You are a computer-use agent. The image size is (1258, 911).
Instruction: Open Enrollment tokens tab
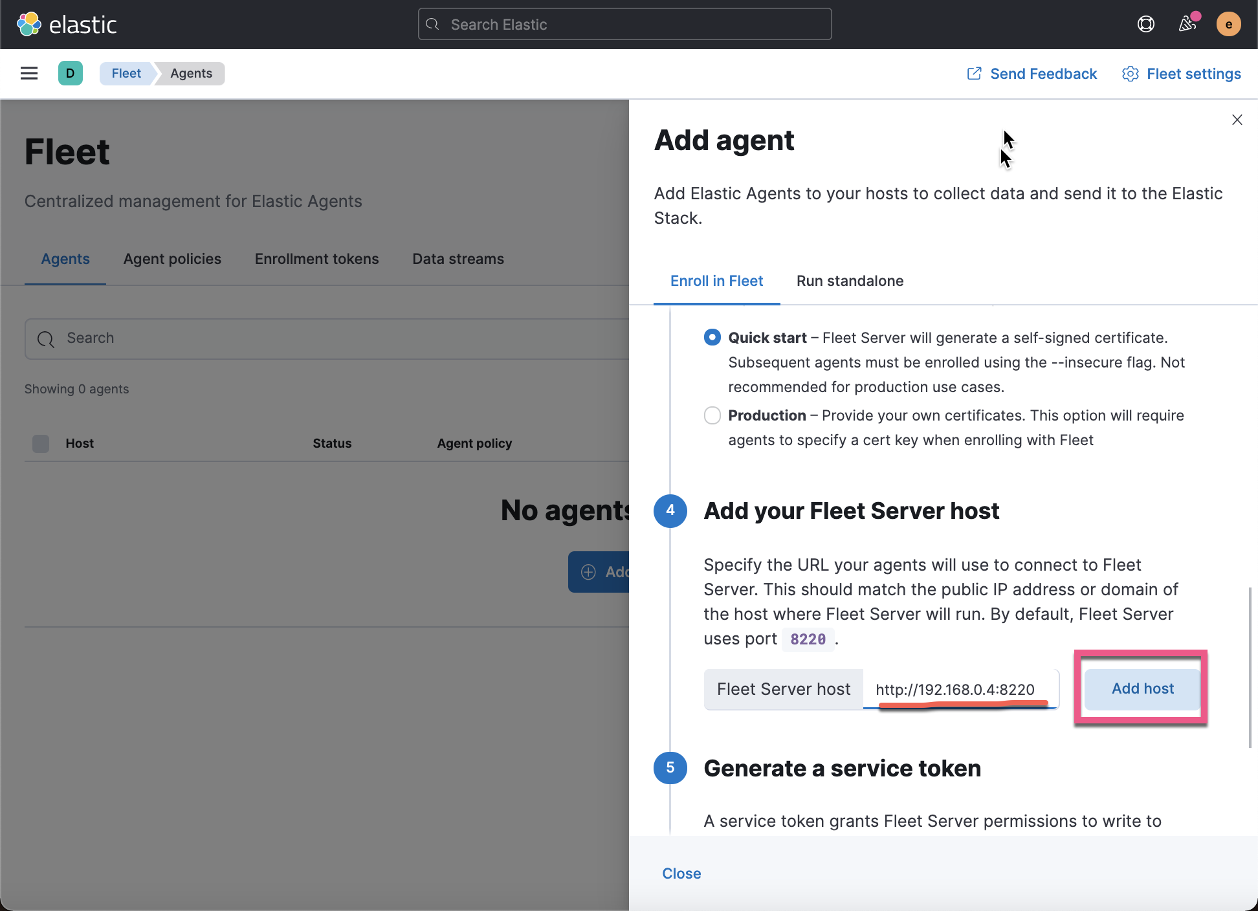[x=316, y=259]
